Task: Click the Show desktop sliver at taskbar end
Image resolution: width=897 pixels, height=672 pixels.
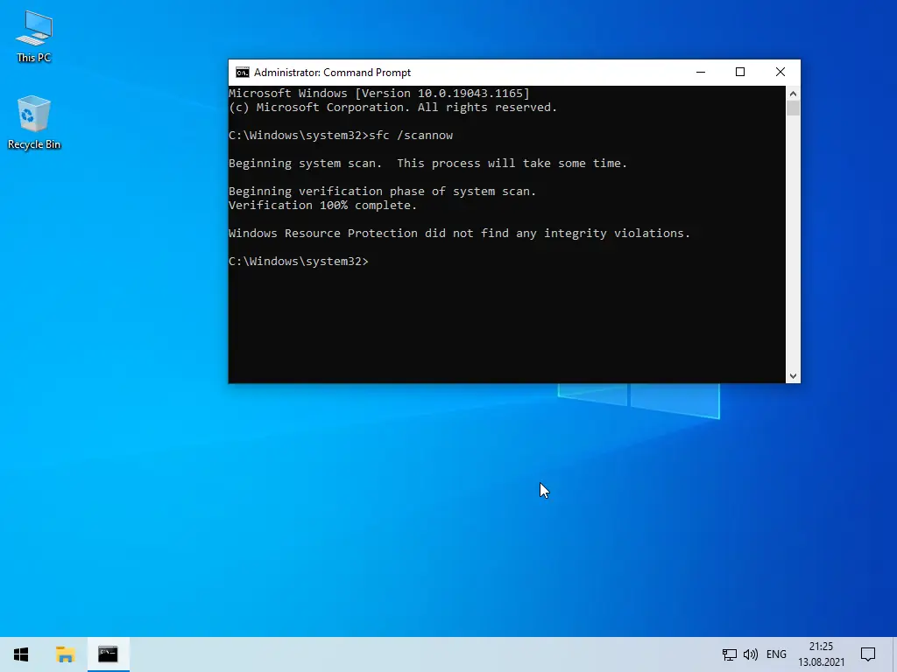Action: [894, 654]
